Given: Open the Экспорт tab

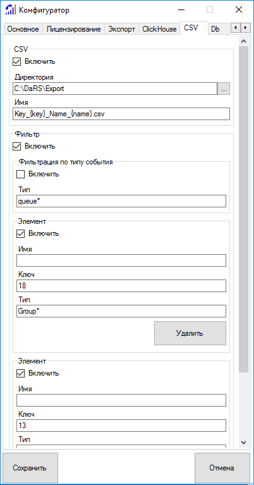Looking at the screenshot, I should [121, 29].
